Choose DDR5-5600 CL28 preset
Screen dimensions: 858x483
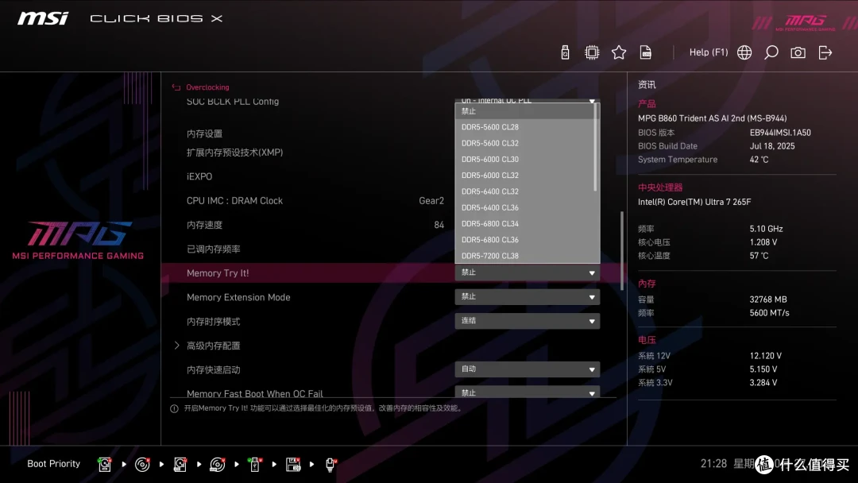pos(525,127)
